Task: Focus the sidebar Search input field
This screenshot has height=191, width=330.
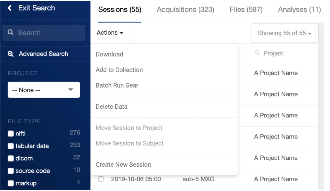Action: coord(44,33)
